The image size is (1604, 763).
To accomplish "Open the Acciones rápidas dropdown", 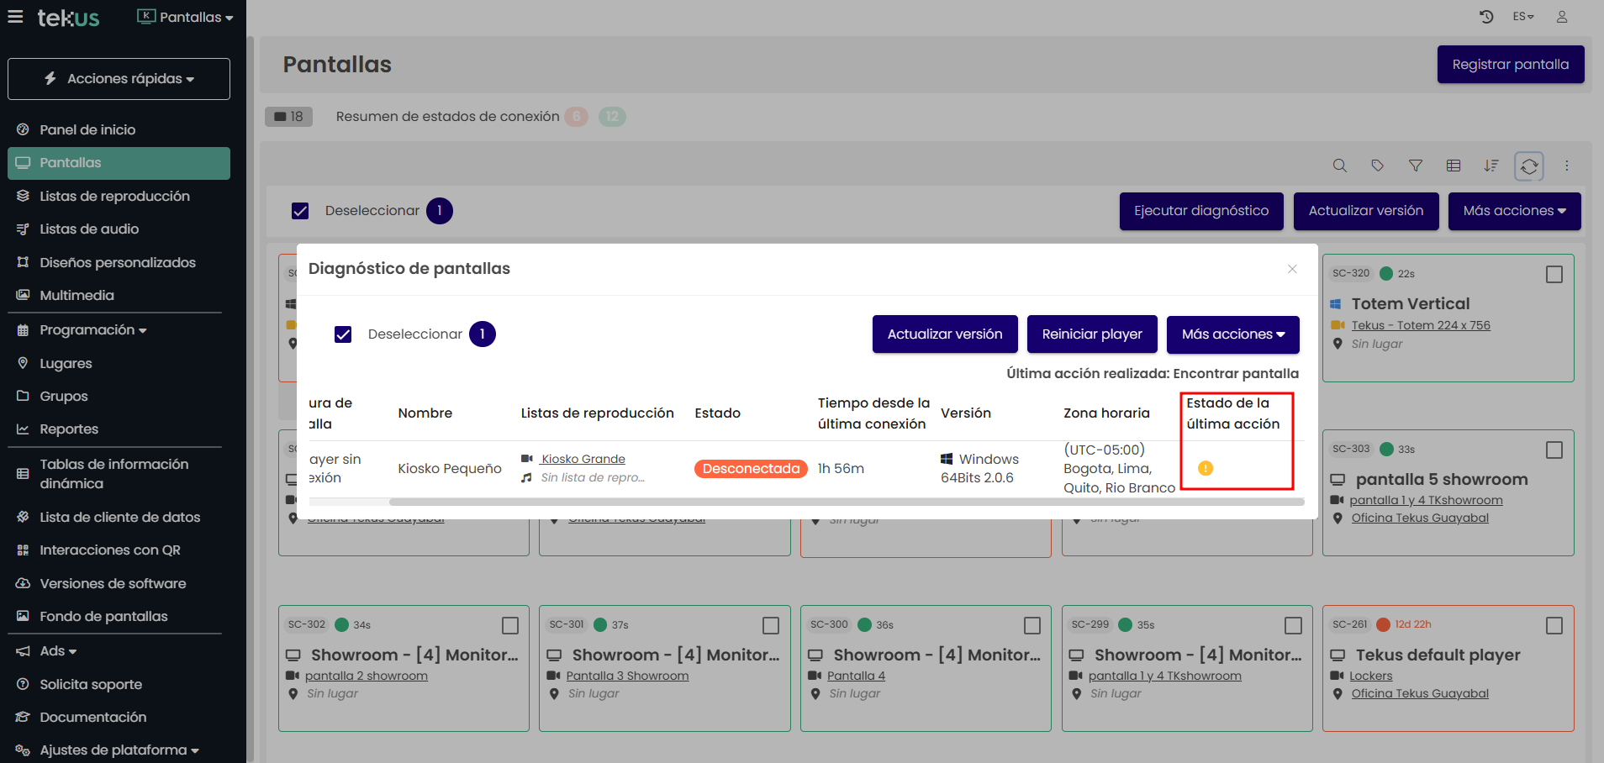I will click(119, 79).
